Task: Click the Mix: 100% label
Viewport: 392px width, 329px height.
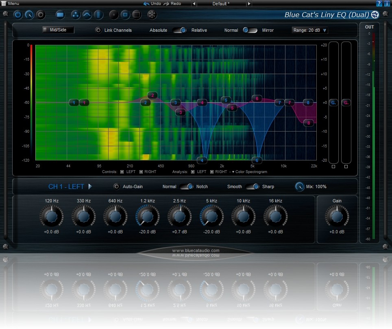Action: coord(316,186)
